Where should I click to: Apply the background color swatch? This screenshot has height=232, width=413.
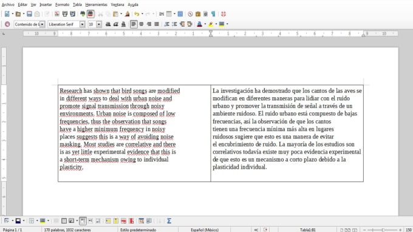click(x=222, y=24)
